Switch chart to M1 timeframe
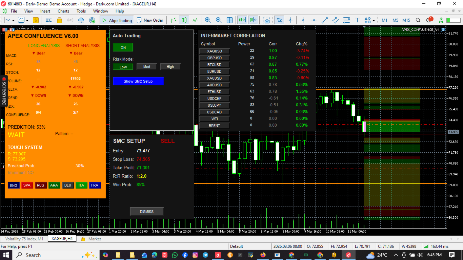 pos(384,20)
